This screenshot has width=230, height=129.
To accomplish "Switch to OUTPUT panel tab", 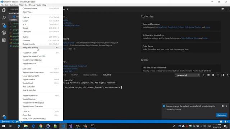I will [75, 75].
